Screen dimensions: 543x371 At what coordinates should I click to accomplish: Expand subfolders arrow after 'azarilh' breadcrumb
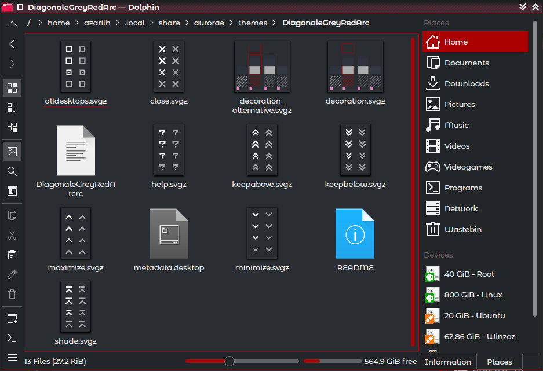point(118,23)
